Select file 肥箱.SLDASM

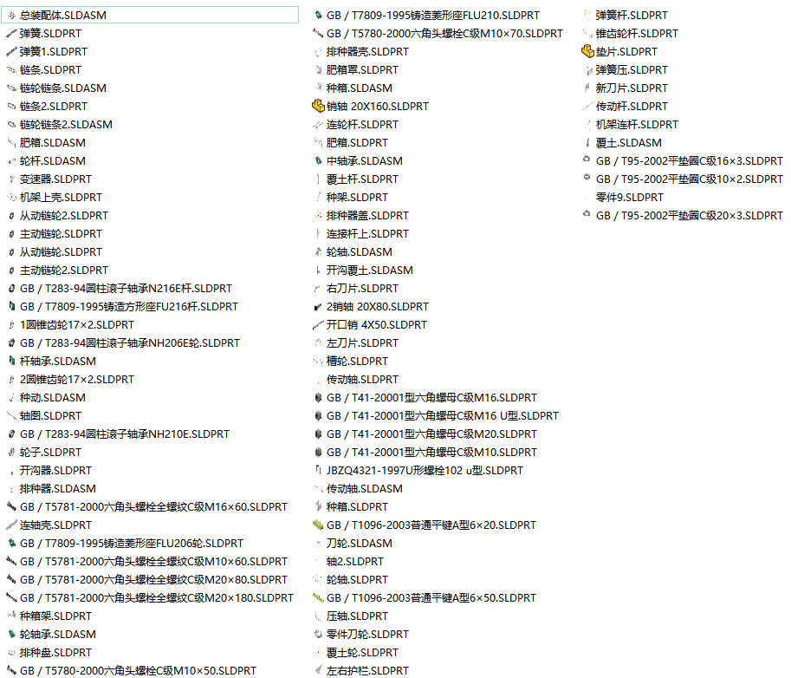point(53,143)
